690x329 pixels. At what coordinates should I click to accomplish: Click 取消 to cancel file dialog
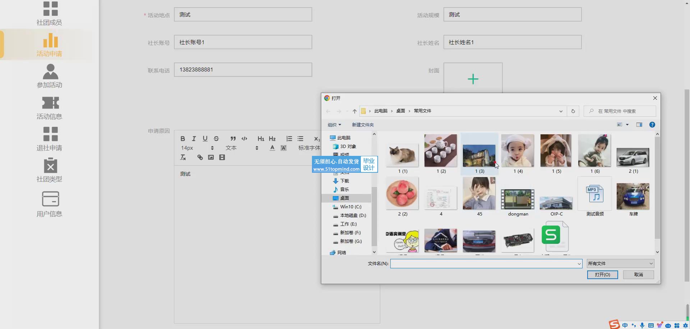(638, 274)
